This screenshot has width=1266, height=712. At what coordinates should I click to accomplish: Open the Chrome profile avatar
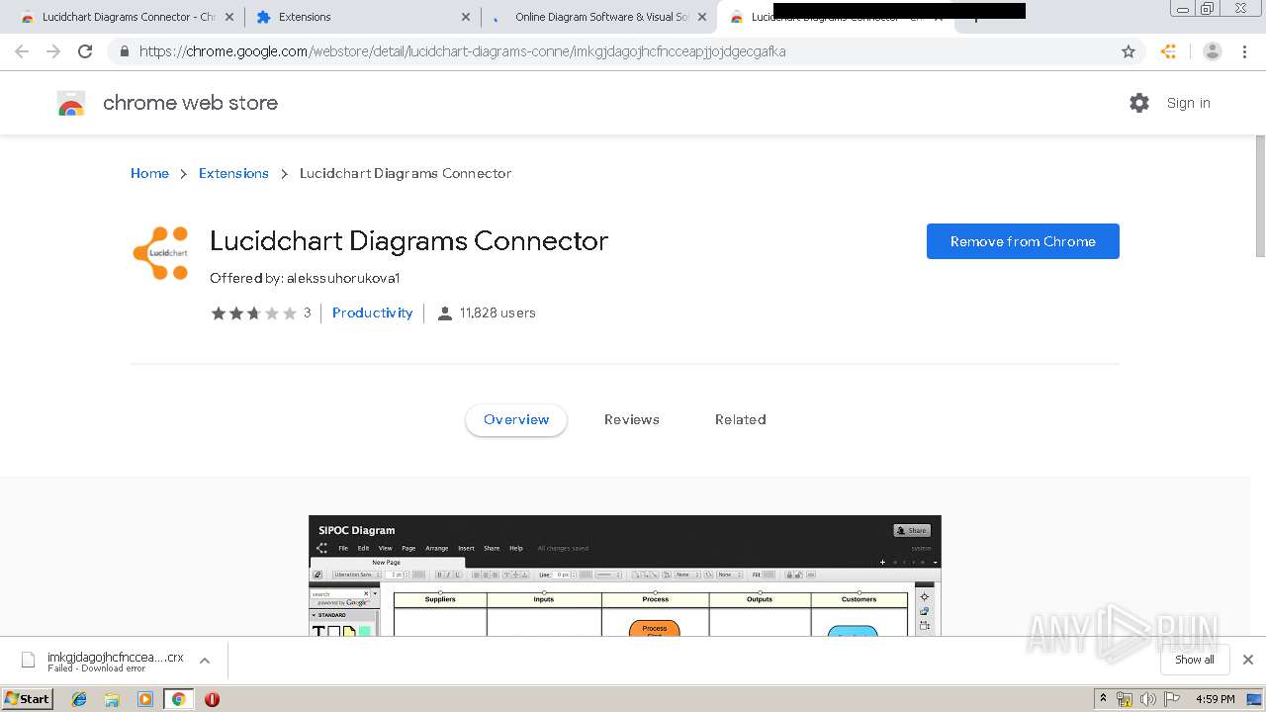[x=1213, y=51]
